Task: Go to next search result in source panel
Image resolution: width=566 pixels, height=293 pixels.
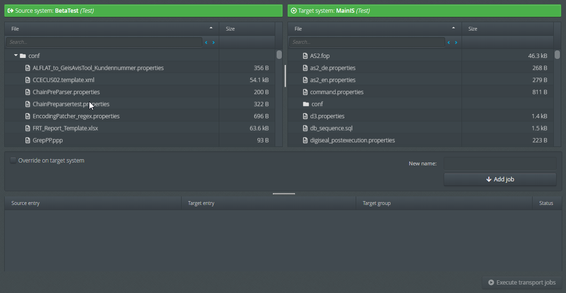Action: [x=214, y=42]
